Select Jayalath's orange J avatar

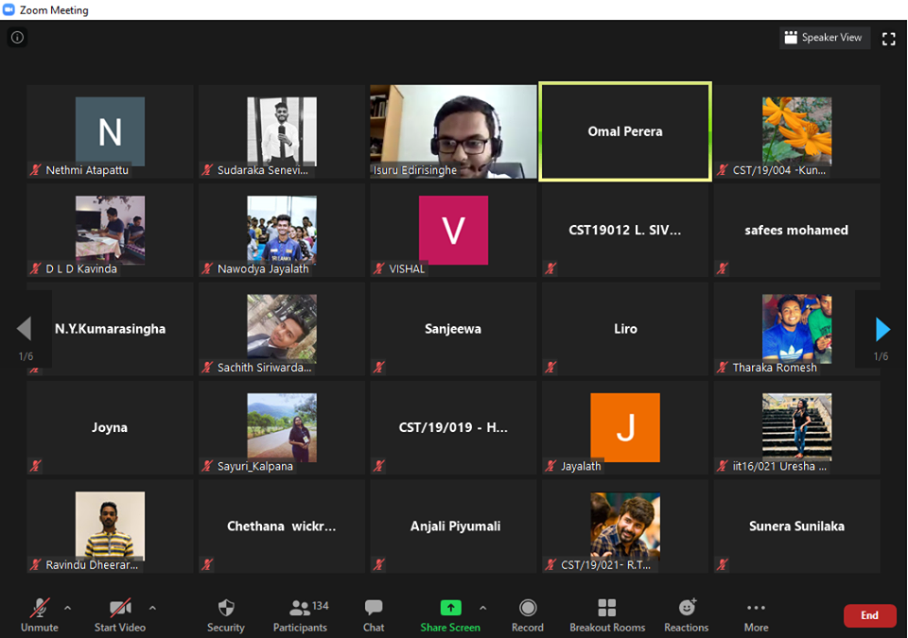[x=625, y=428]
